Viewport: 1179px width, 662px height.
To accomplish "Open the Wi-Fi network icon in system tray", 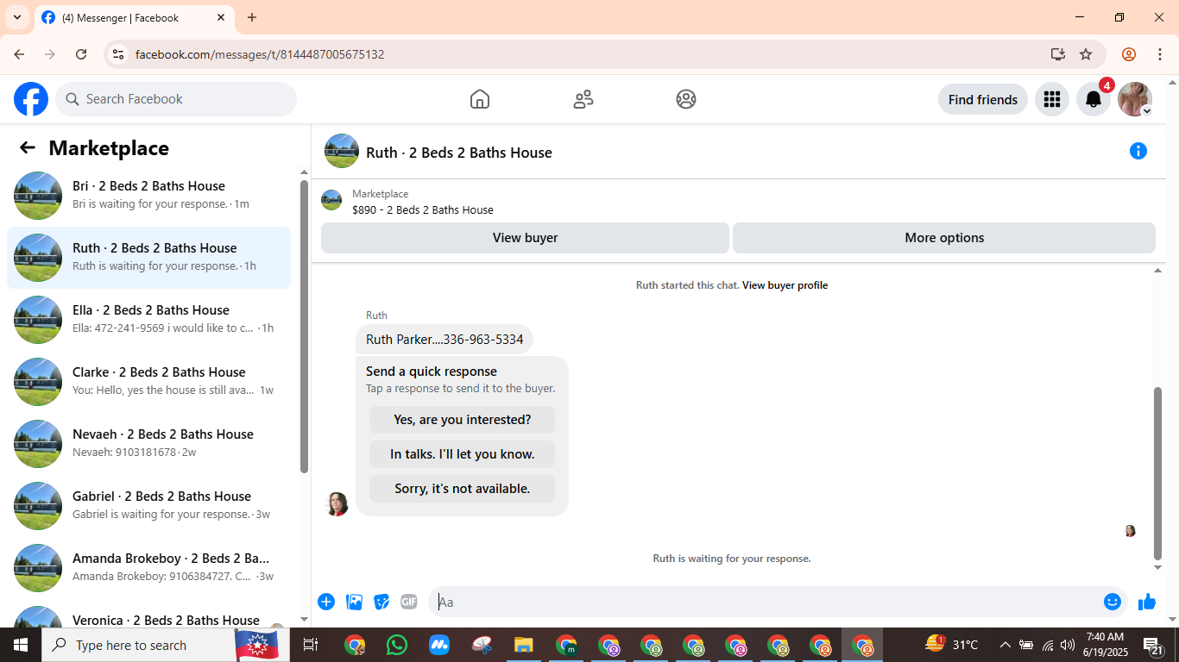I will pyautogui.click(x=1048, y=645).
